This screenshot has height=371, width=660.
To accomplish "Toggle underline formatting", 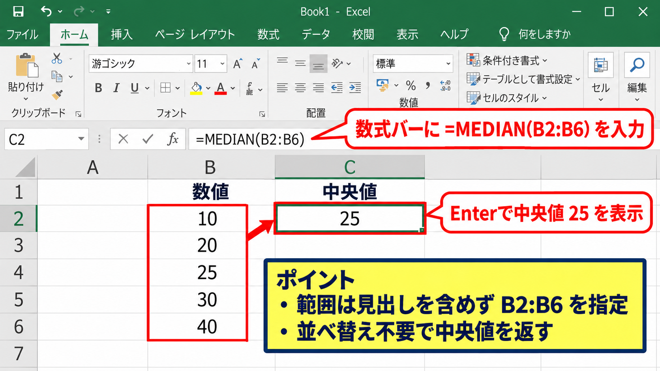I will pos(135,88).
